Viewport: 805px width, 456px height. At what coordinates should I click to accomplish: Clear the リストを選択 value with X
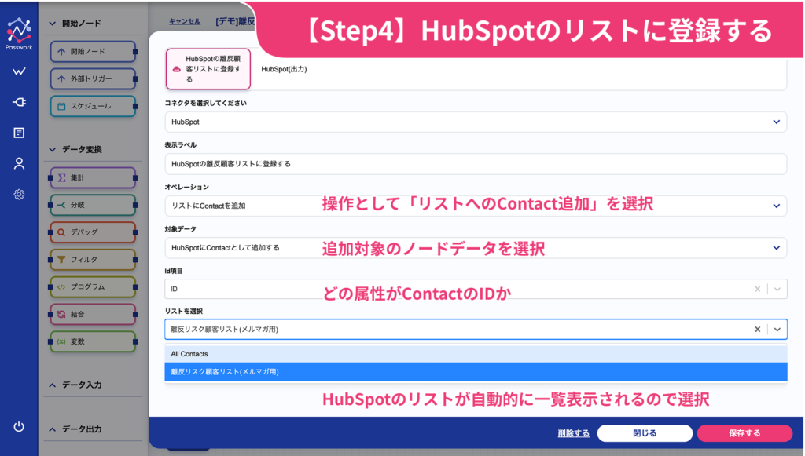click(757, 330)
